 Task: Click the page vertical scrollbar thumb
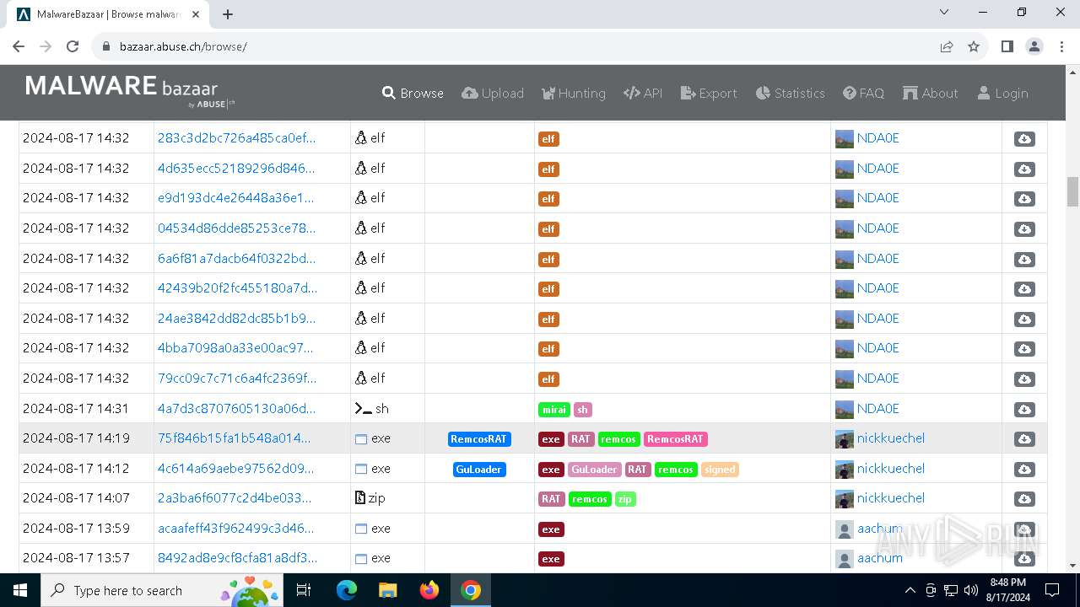tap(1072, 191)
